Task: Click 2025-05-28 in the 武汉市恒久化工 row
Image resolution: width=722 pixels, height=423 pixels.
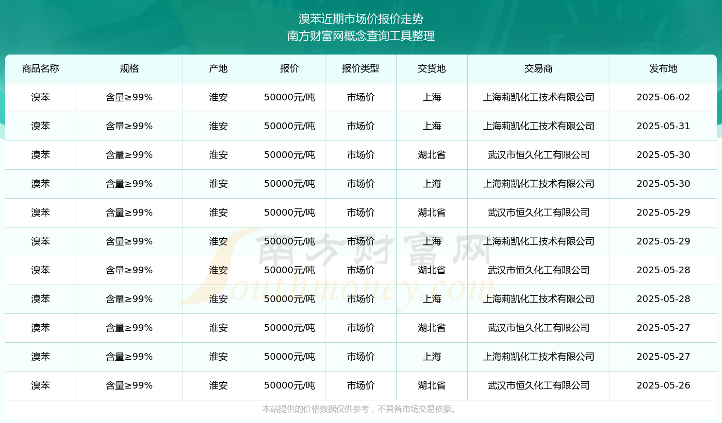Action: [x=664, y=270]
